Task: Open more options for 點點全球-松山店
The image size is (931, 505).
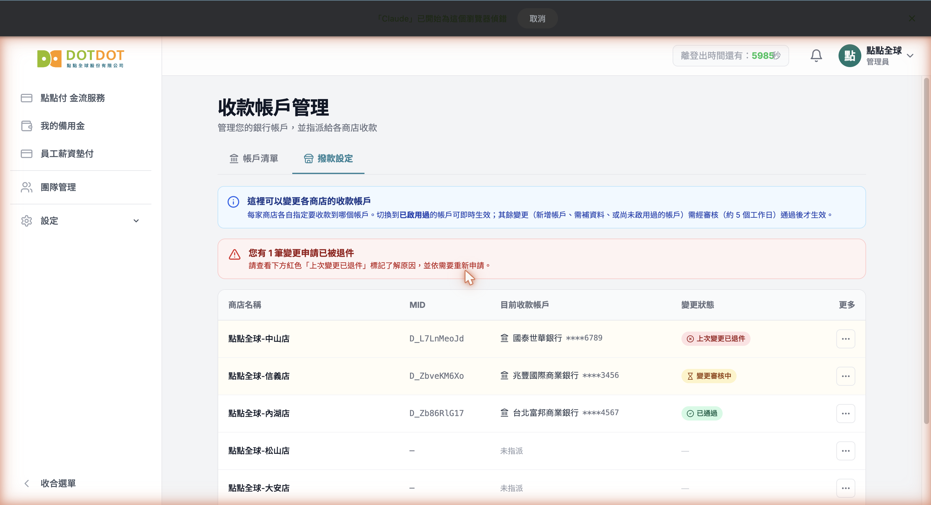Action: coord(845,451)
